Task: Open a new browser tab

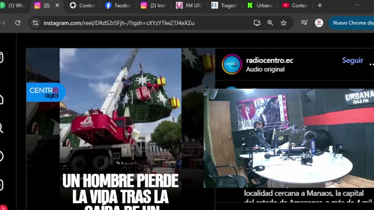Action: (320, 5)
